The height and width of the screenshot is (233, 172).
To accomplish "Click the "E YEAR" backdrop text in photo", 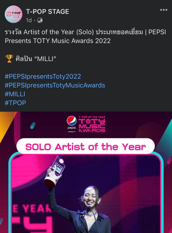I will tap(28, 209).
